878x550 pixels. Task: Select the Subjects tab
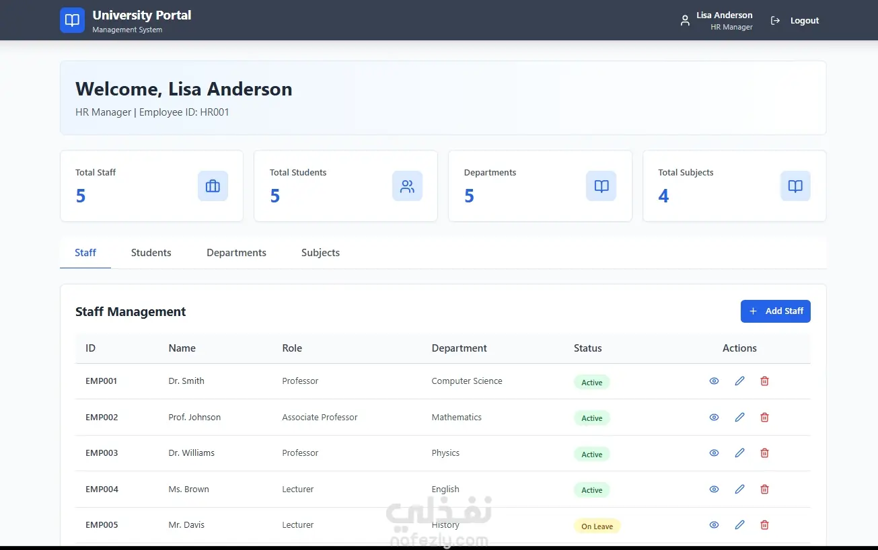(320, 253)
